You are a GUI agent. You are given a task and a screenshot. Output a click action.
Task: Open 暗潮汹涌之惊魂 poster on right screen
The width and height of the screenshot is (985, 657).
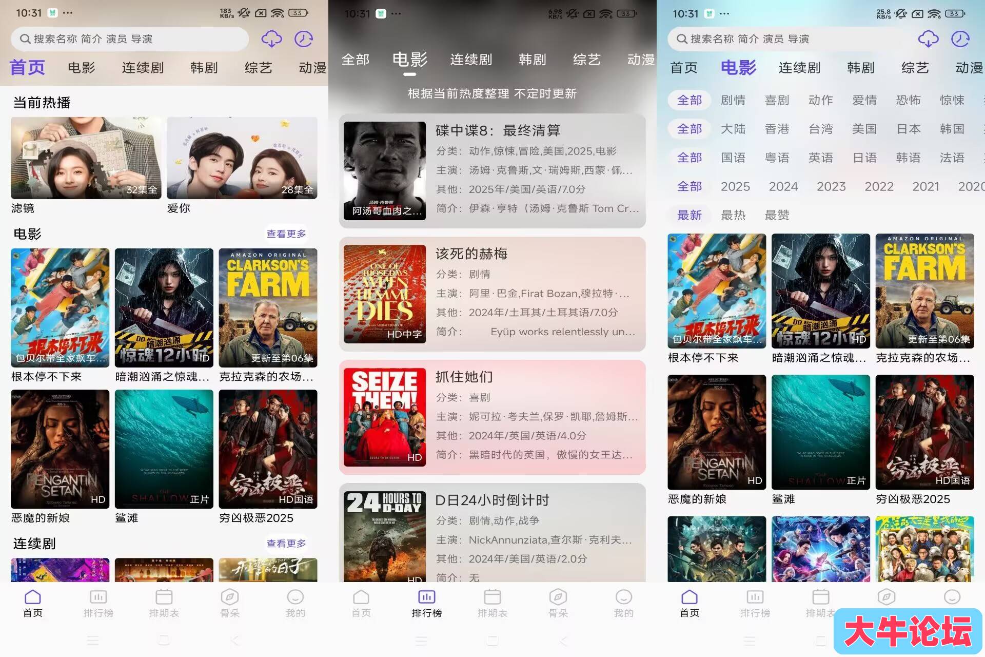821,291
